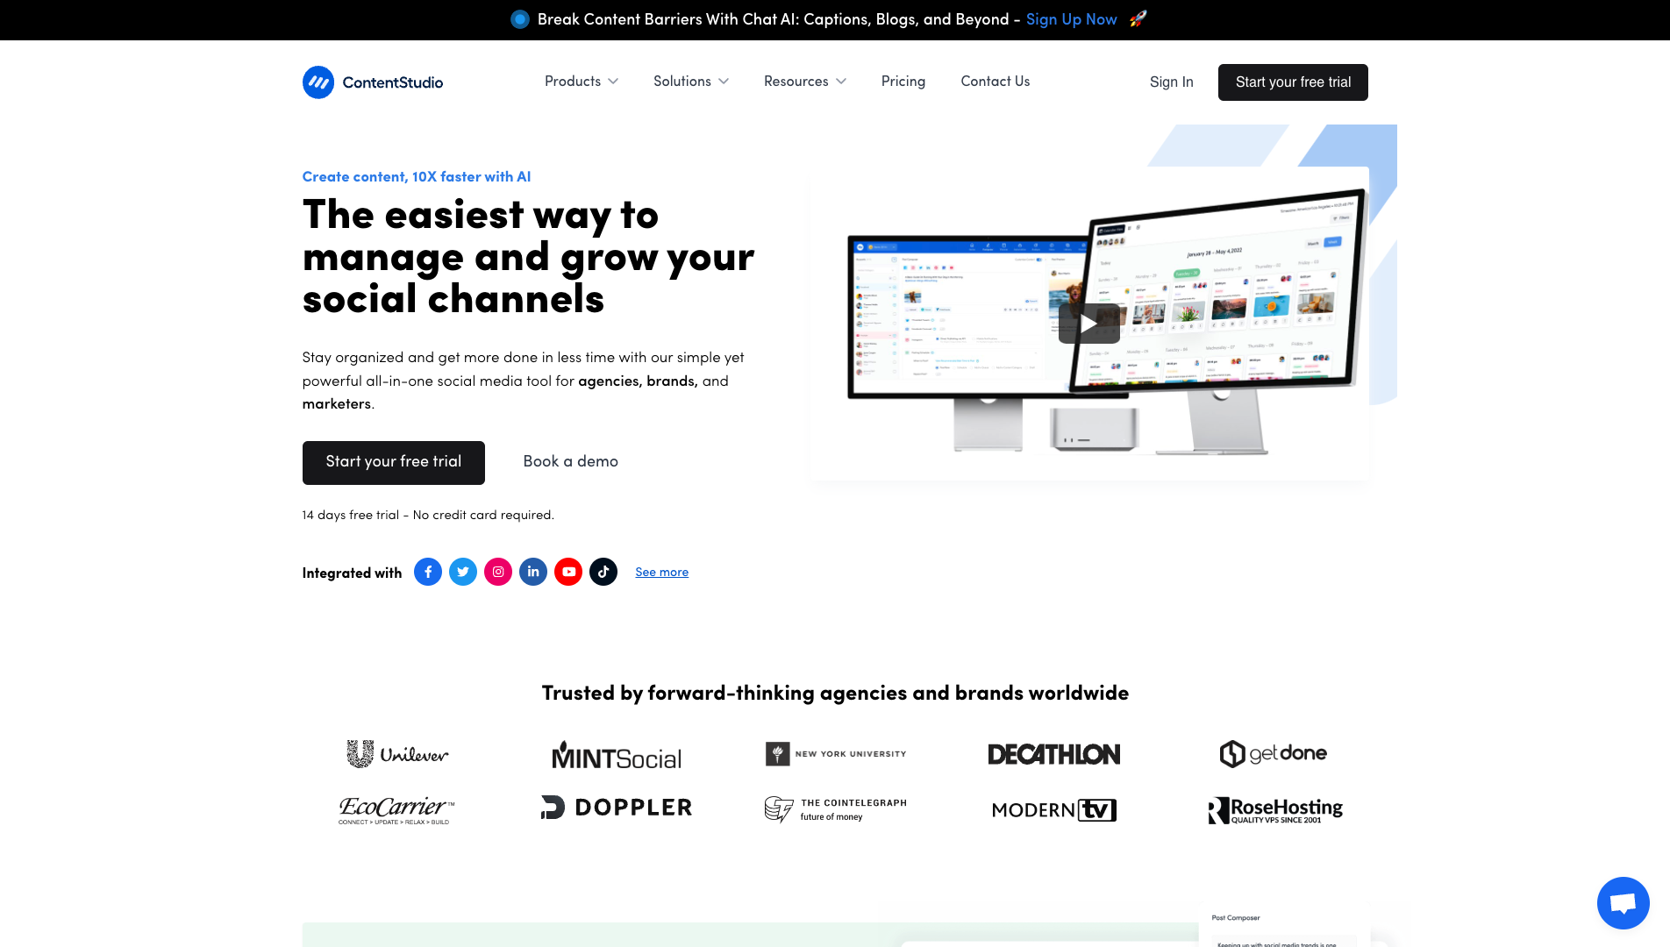Click the Cointelegraph logo

click(836, 809)
